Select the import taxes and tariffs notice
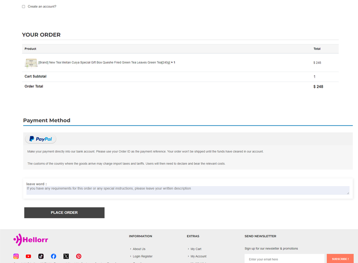The width and height of the screenshot is (358, 263). tap(126, 163)
